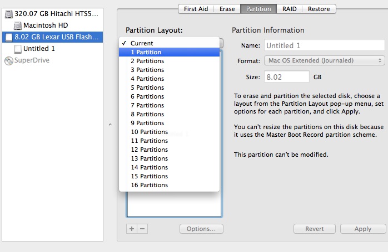388x252 pixels.
Task: Select SuperDrive in the sidebar
Action: click(x=52, y=60)
